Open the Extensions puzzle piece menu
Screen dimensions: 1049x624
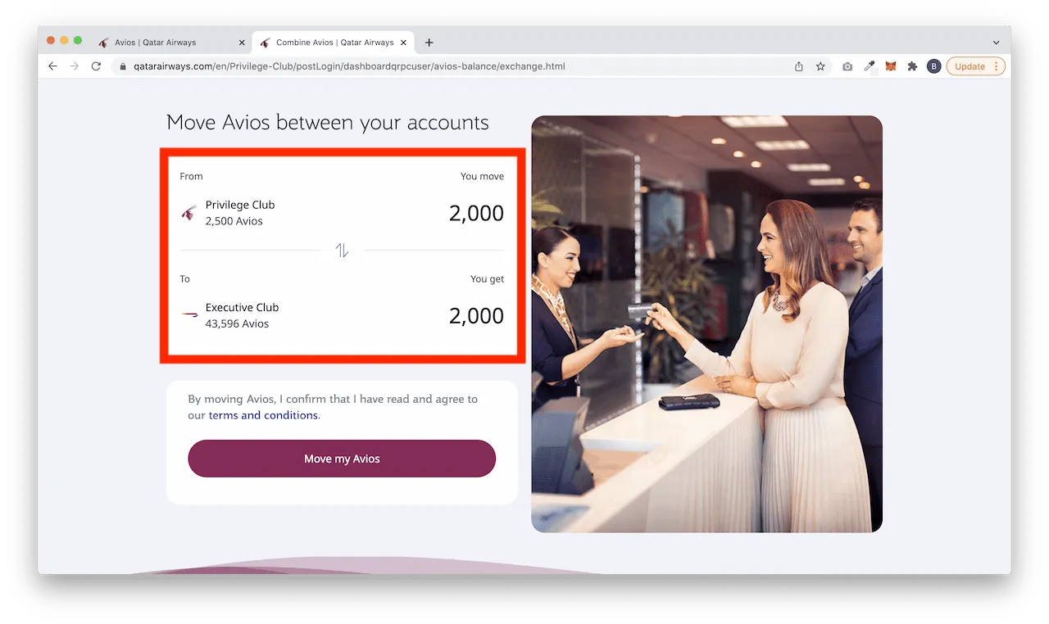(911, 66)
